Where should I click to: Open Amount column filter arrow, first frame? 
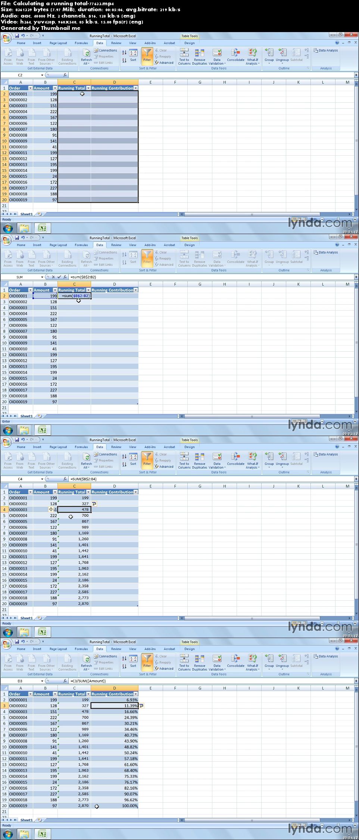55,88
